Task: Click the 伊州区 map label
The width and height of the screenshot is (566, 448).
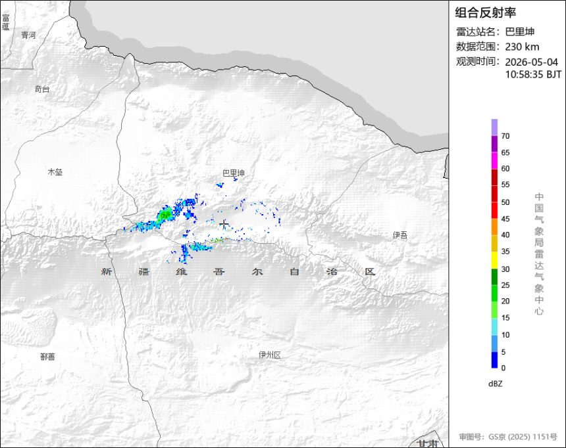Action: [x=269, y=355]
